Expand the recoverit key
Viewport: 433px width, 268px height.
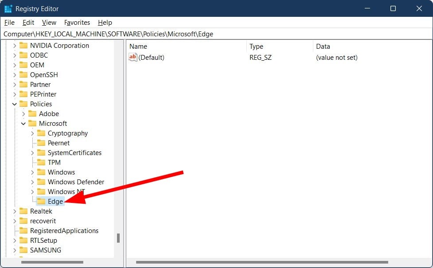tap(15, 221)
